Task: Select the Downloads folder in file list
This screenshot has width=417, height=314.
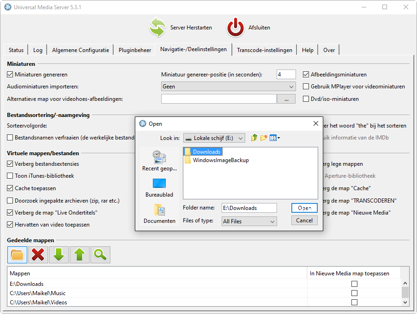Action: 203,151
